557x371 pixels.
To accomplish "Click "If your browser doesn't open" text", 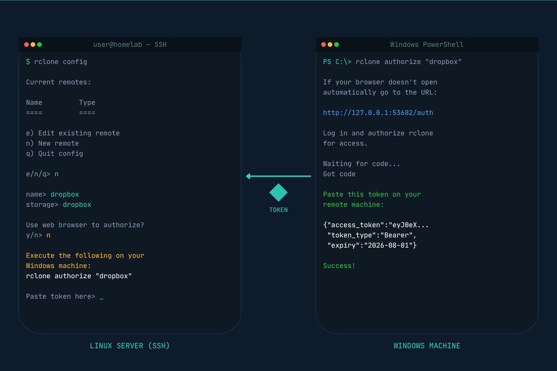I will pyautogui.click(x=380, y=82).
